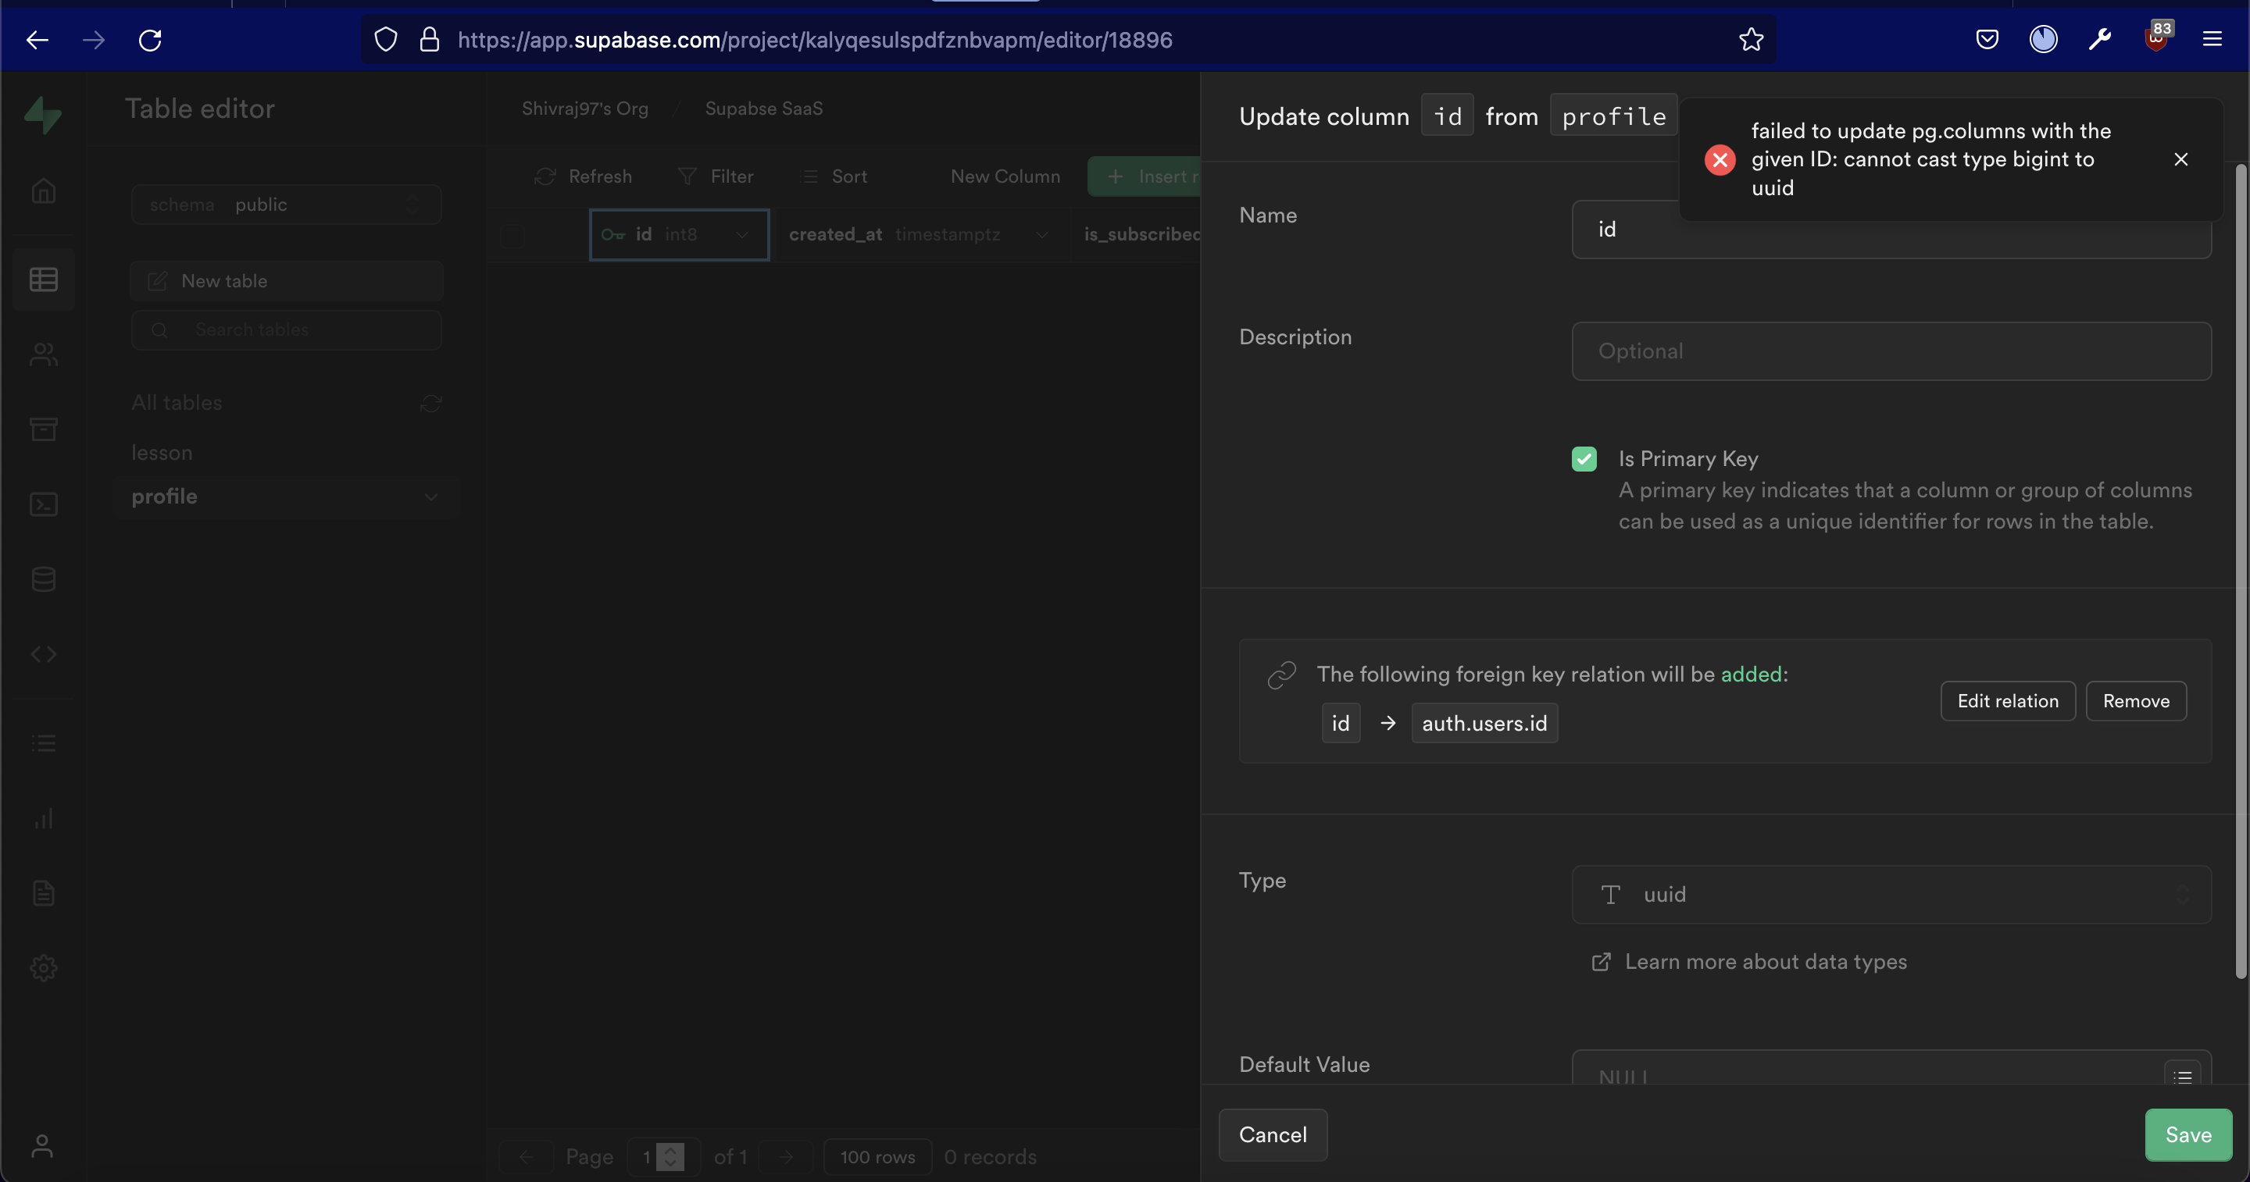Viewport: 2250px width, 1182px height.
Task: Open the API code brackets sidebar icon
Action: coord(44,654)
